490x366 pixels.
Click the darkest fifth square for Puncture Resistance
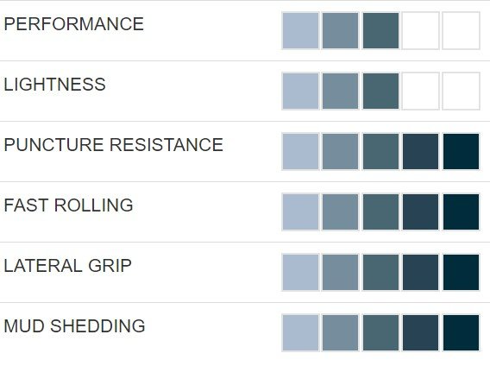point(461,151)
